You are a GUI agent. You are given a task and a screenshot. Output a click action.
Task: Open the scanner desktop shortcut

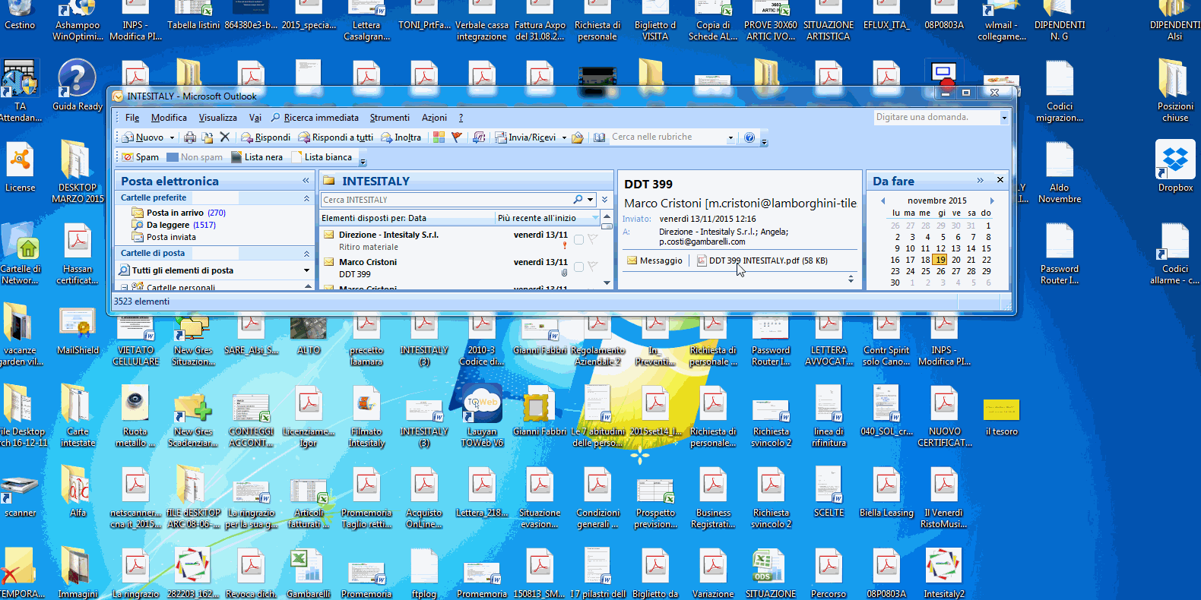pos(20,495)
